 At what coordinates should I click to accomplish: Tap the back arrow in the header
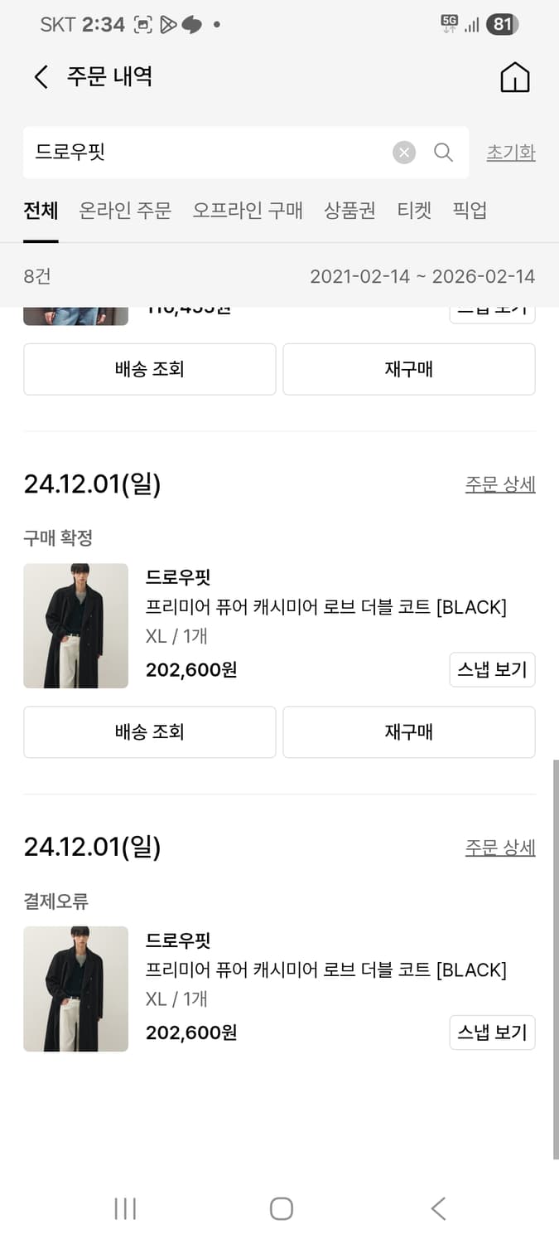40,76
